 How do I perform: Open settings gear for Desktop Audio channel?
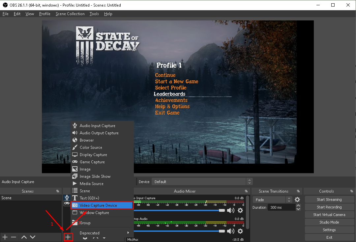click(240, 231)
